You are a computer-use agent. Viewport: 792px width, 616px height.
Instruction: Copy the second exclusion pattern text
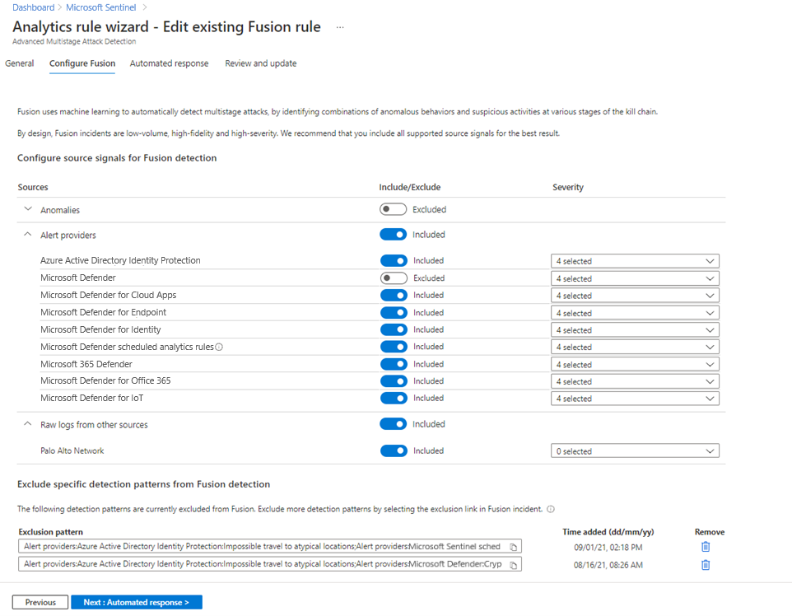513,565
